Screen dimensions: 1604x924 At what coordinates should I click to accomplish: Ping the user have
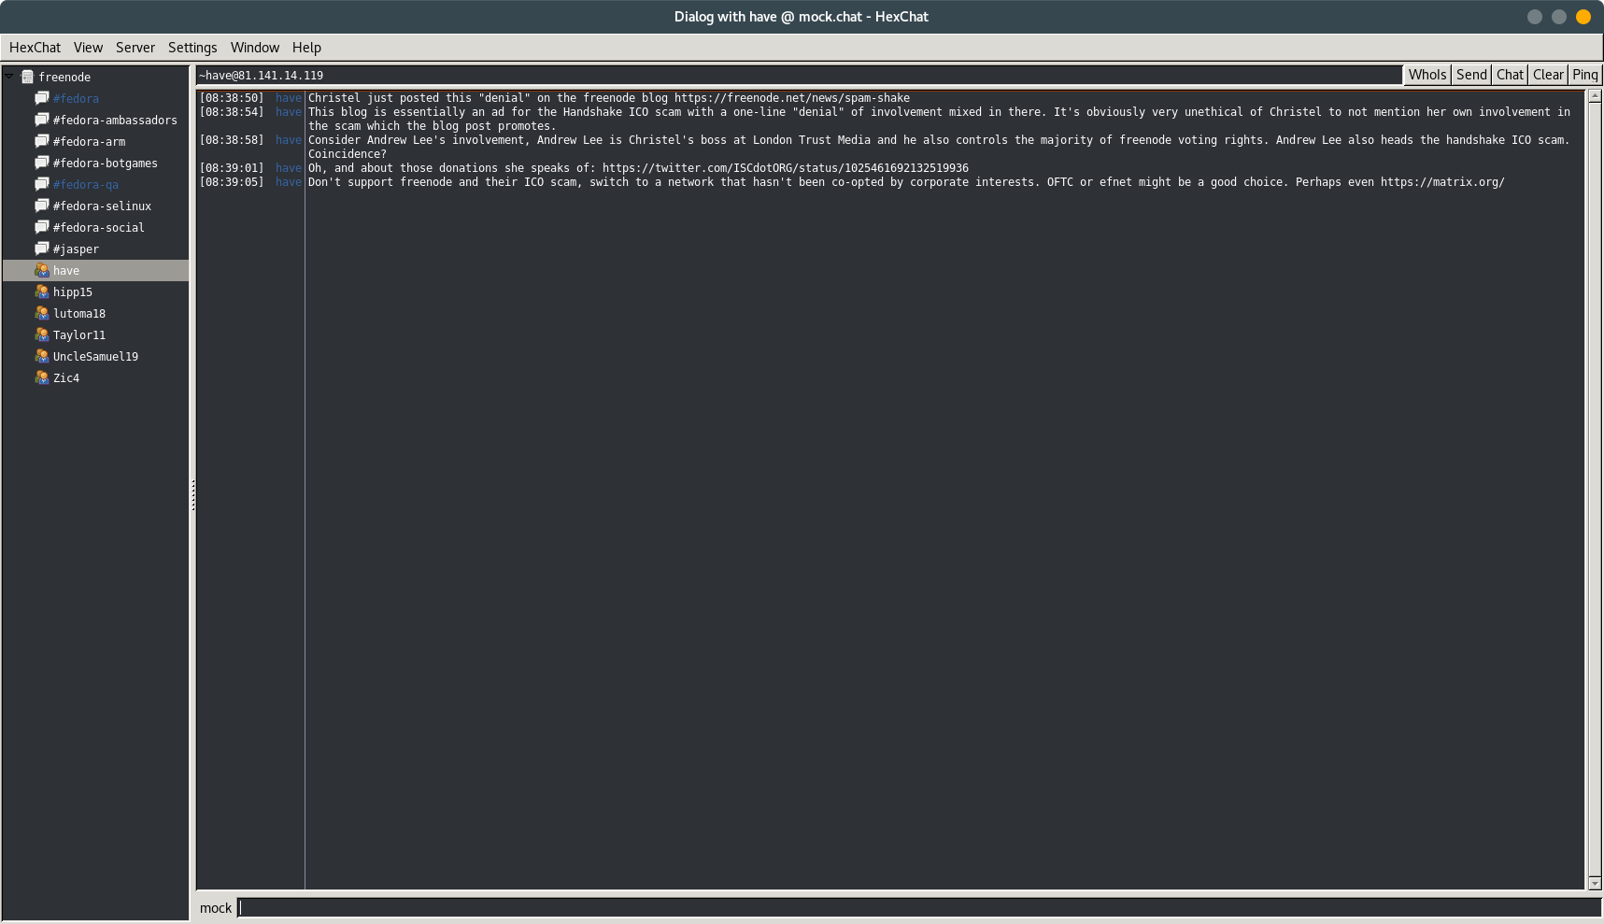click(x=1585, y=75)
